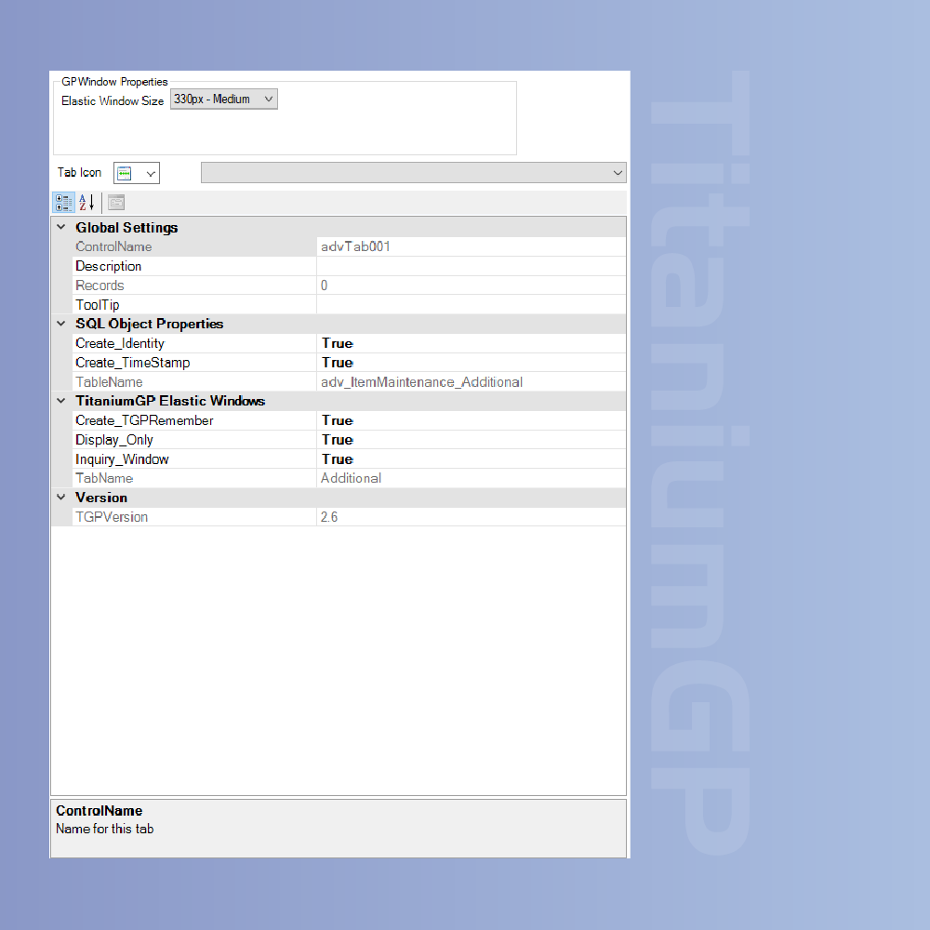The width and height of the screenshot is (930, 930).
Task: Click the Version header text
Action: (x=101, y=498)
